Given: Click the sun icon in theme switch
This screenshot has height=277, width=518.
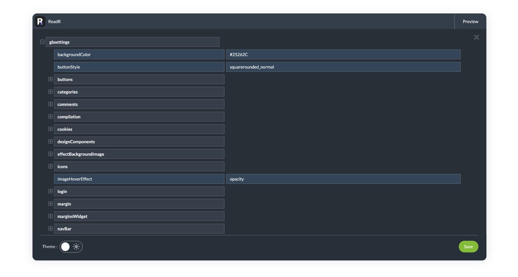Looking at the screenshot, I should pos(76,246).
